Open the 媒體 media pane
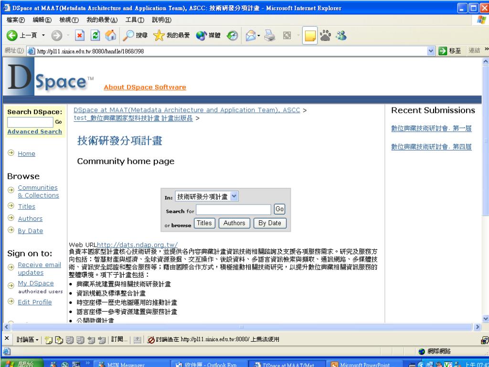 pyautogui.click(x=208, y=35)
